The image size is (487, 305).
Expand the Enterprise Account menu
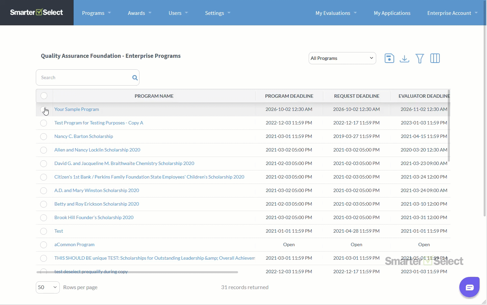pyautogui.click(x=452, y=13)
